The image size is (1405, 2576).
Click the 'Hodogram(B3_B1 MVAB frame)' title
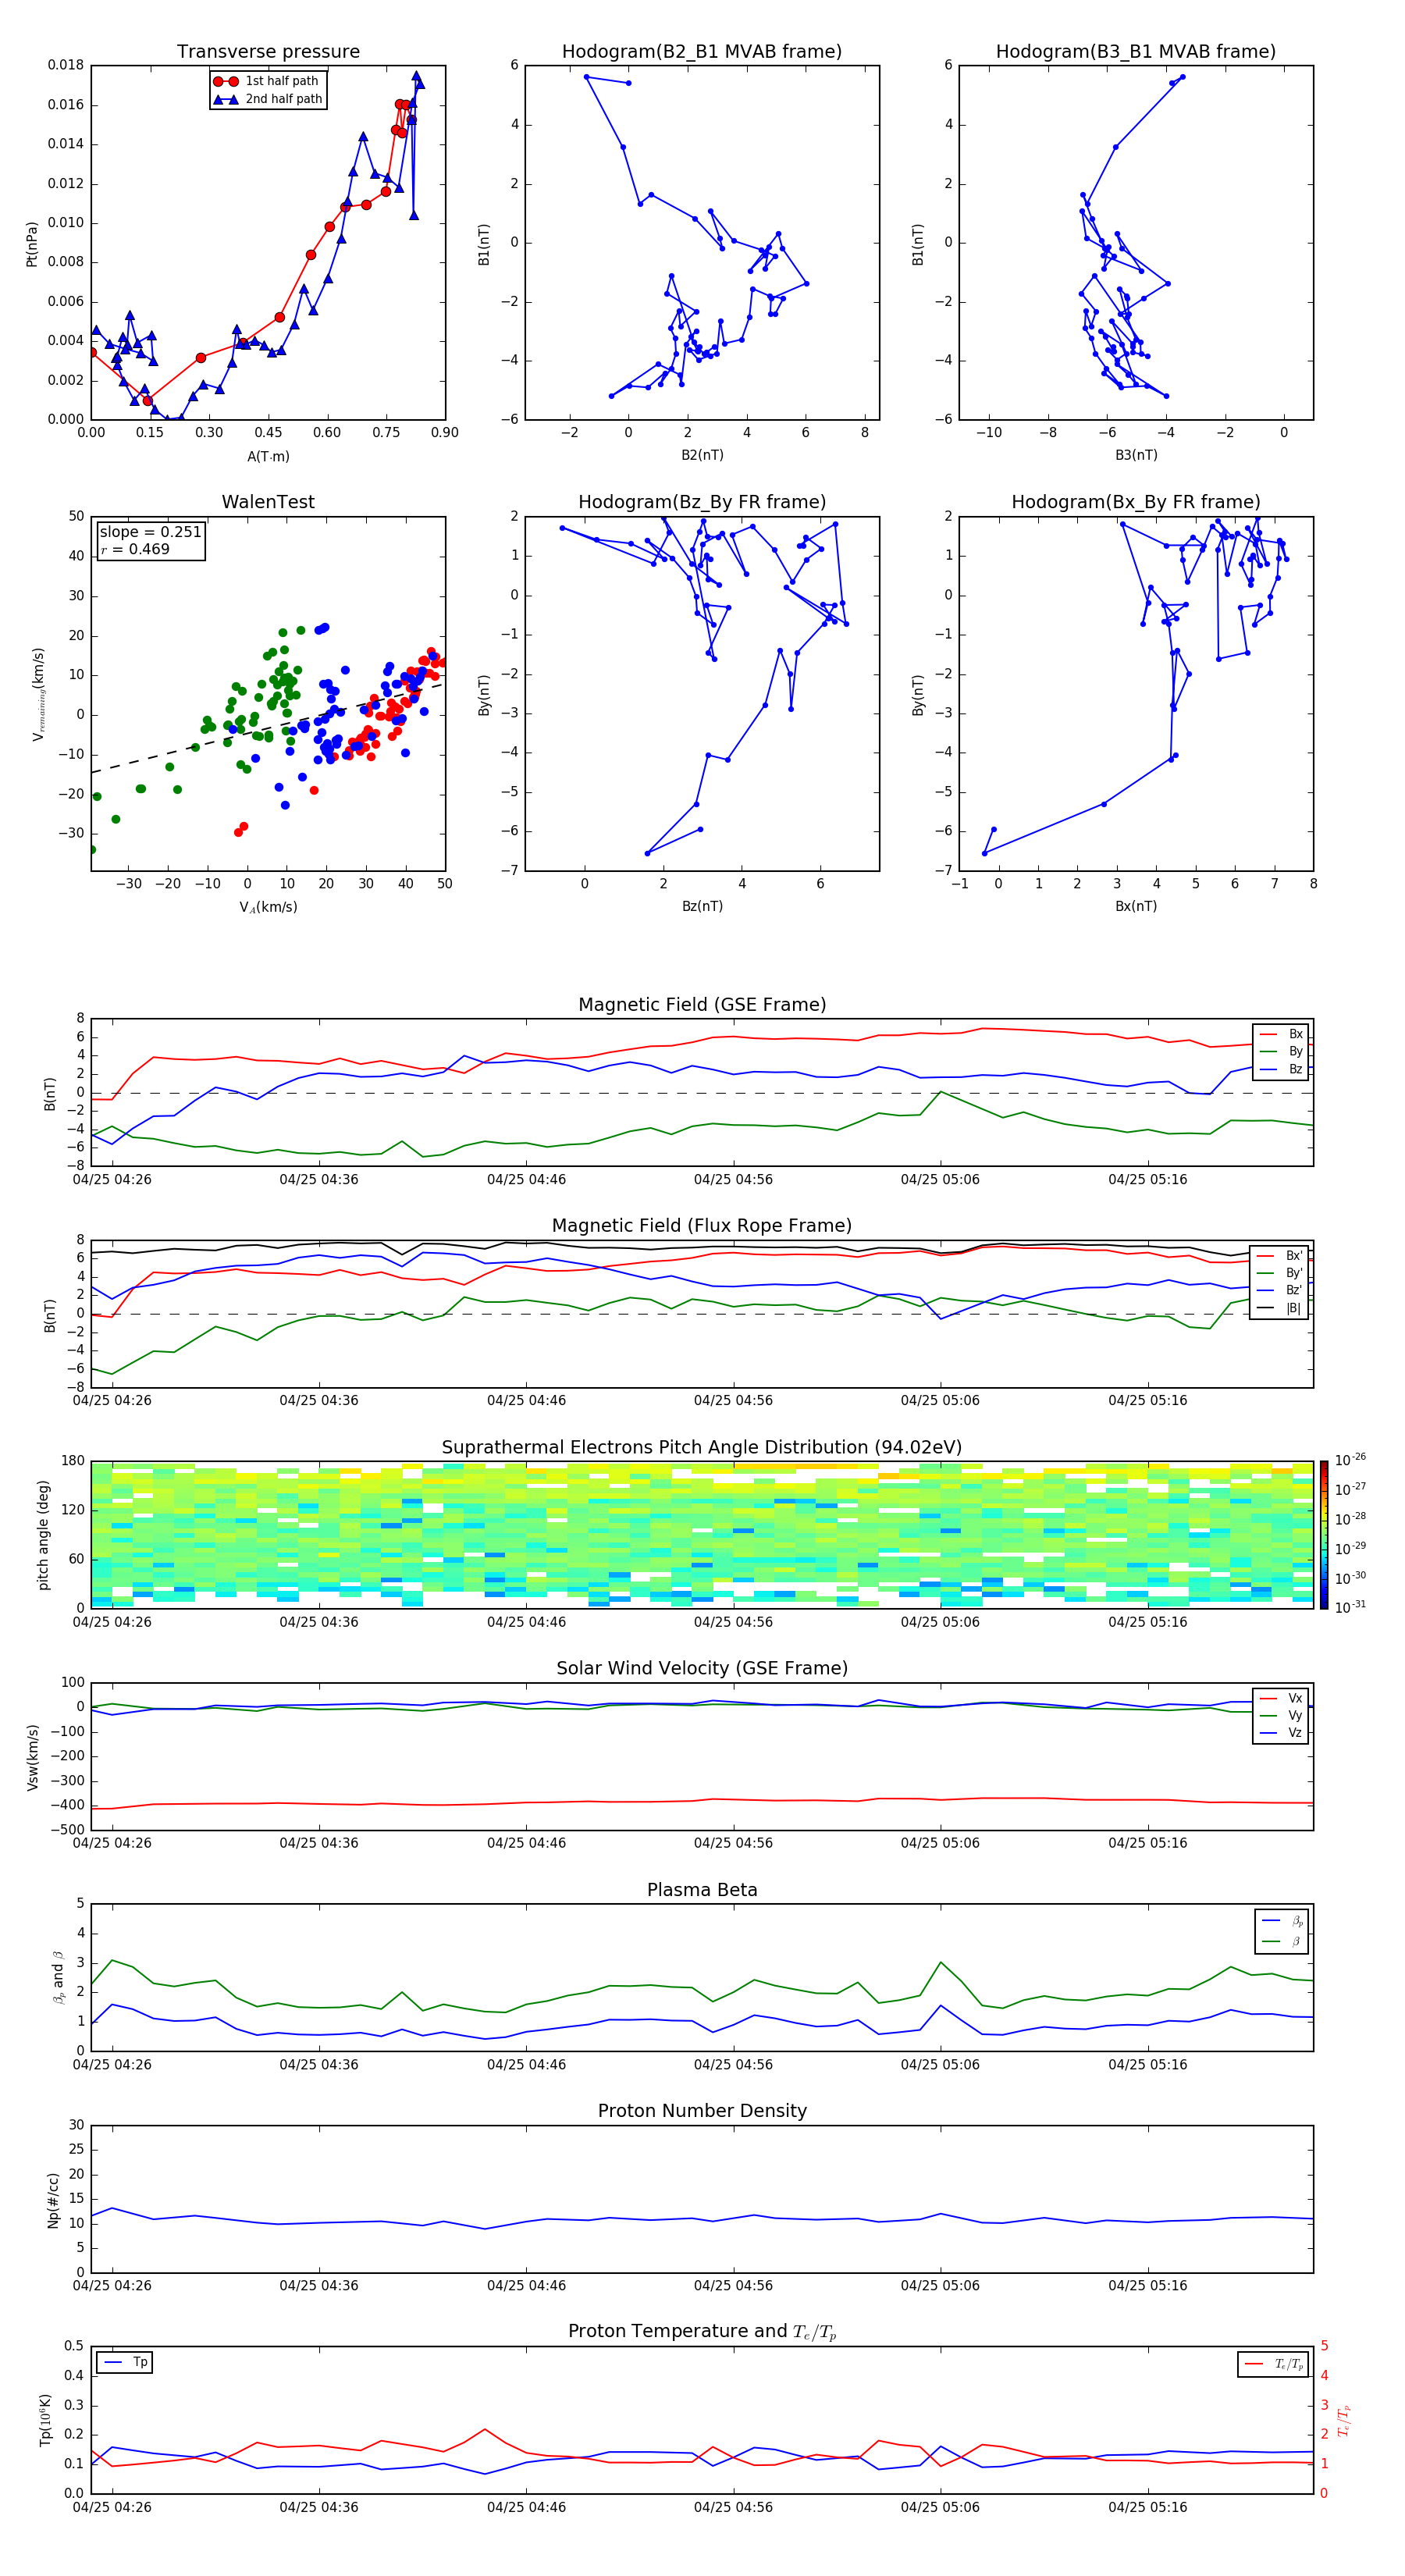coord(1136,52)
